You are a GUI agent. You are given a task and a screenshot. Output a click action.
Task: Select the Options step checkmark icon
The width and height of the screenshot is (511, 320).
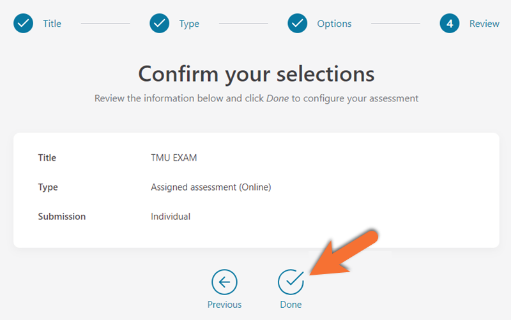297,24
